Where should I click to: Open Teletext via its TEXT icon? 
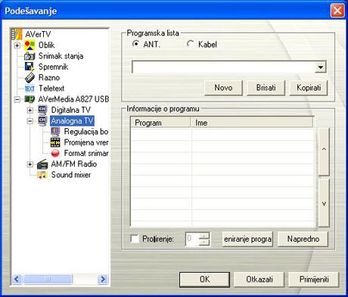pyautogui.click(x=30, y=89)
